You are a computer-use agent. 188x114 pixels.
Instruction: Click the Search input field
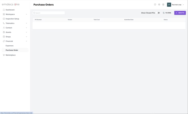[x=49, y=13]
